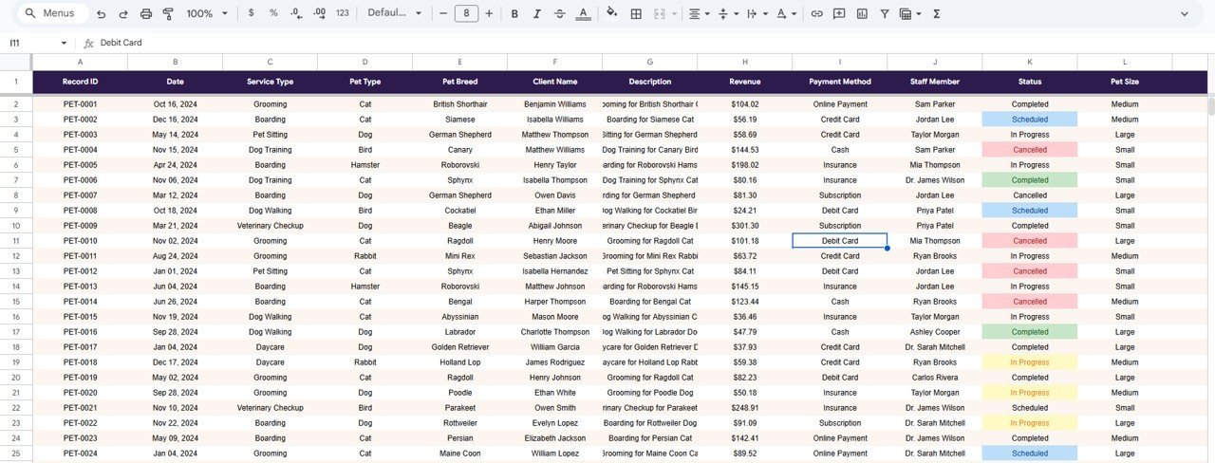Insert a chart using the chart icon

[862, 14]
